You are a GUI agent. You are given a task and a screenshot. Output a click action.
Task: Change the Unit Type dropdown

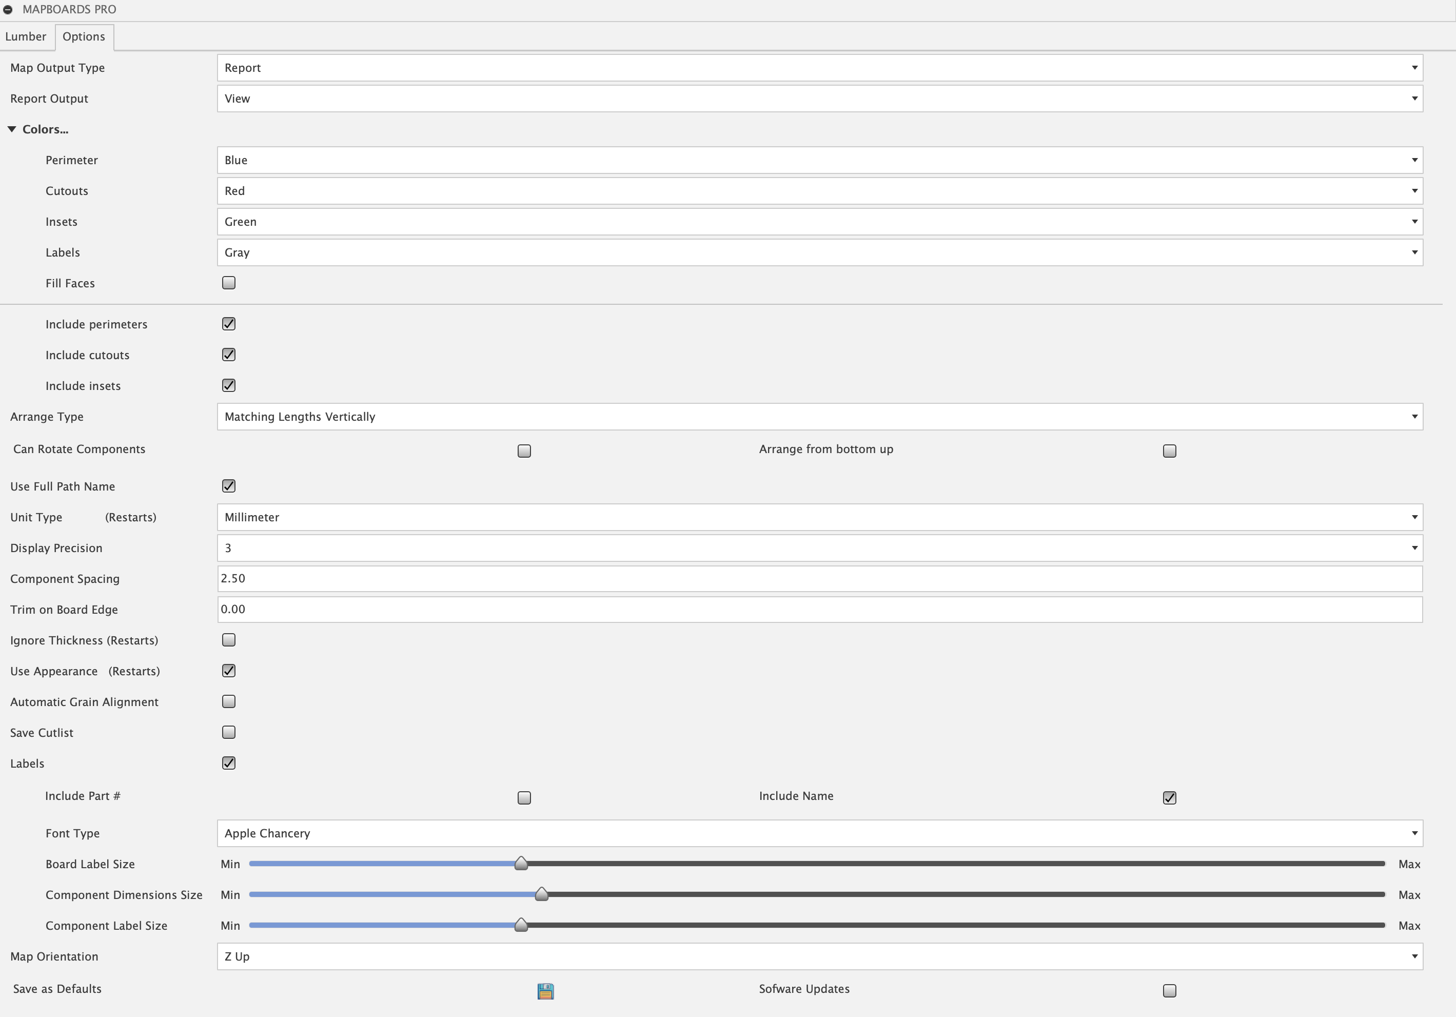(819, 518)
